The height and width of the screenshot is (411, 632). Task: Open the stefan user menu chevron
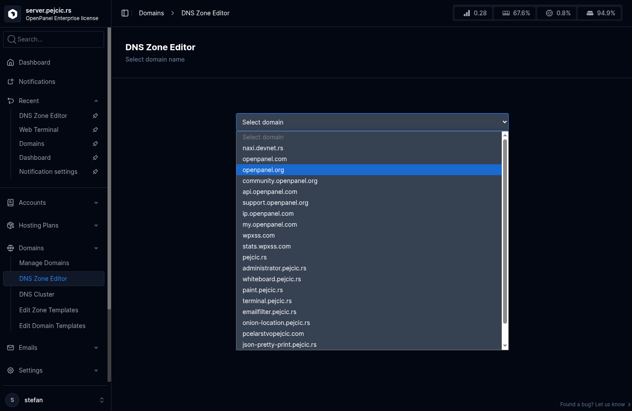102,400
